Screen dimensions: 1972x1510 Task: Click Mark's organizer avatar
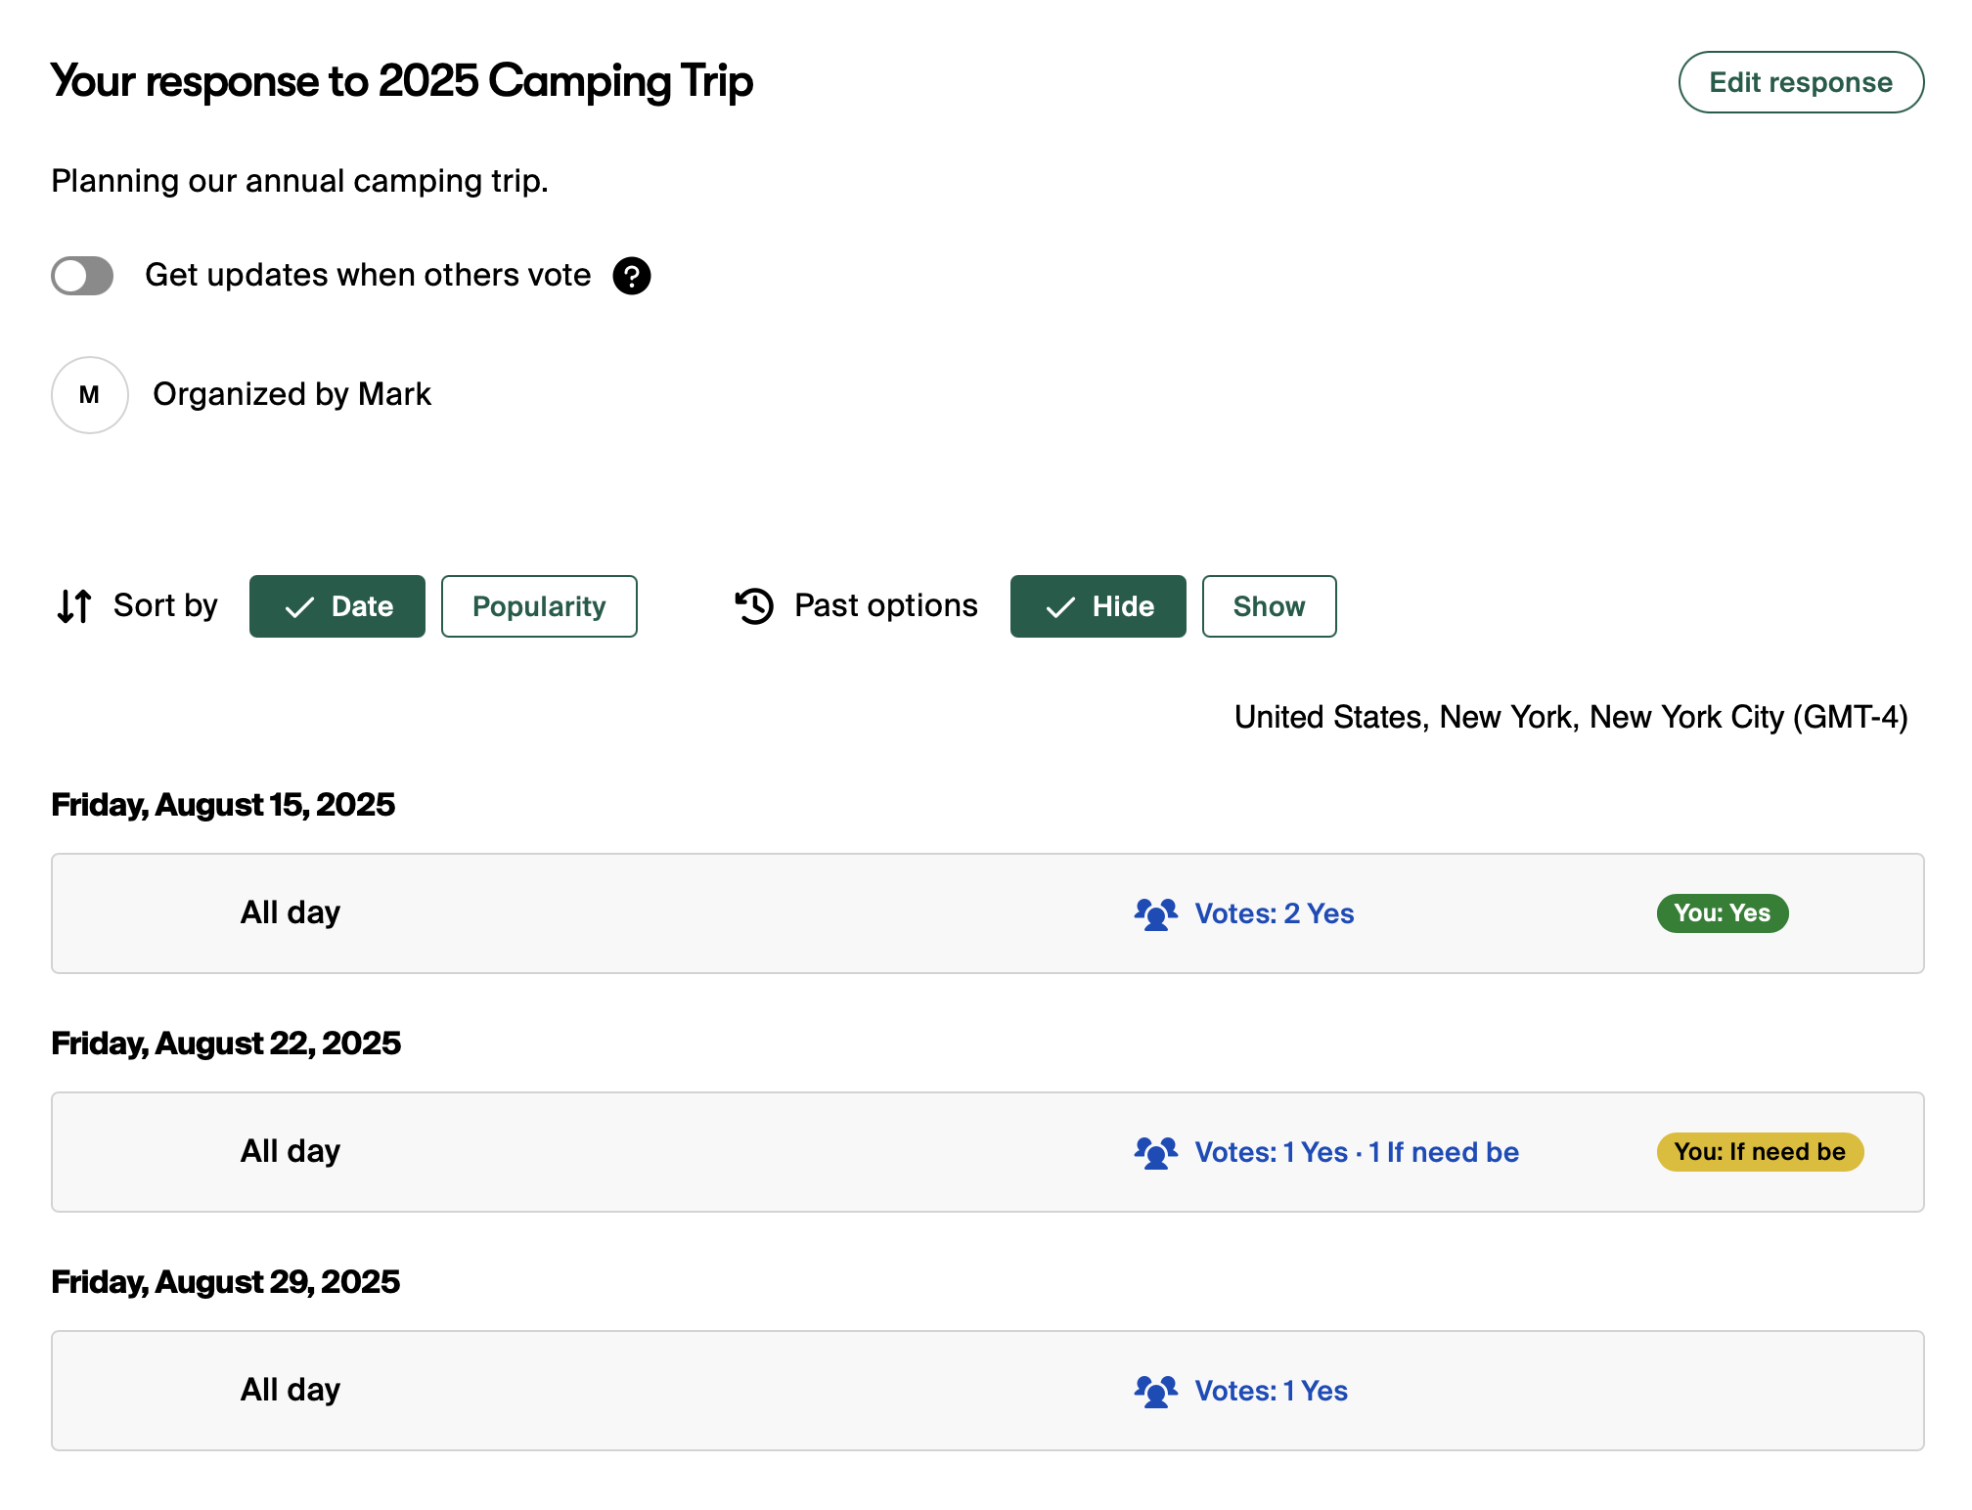coord(89,394)
